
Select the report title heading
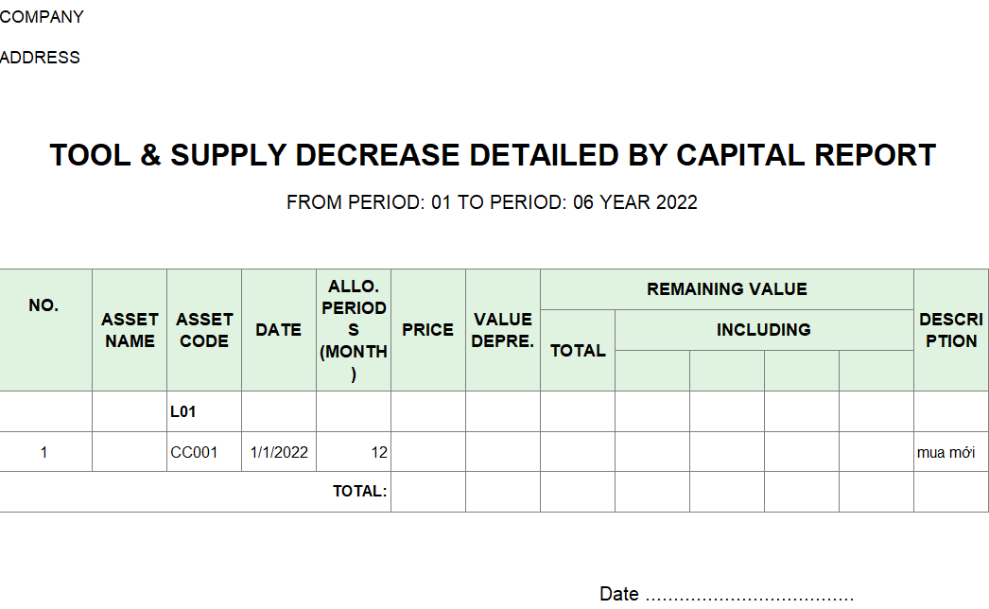click(x=493, y=155)
